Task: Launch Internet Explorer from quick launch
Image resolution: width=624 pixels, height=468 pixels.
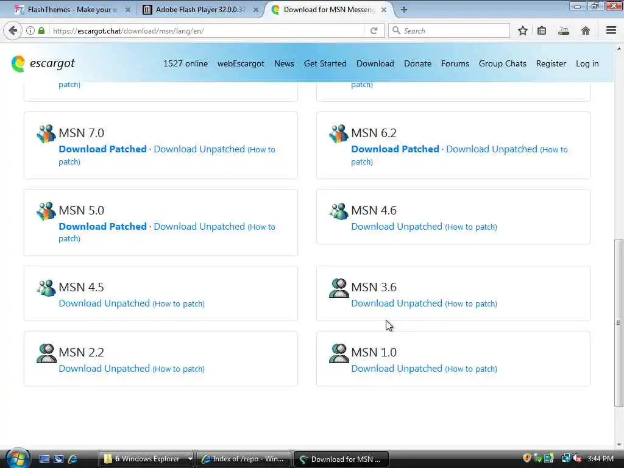Action: (73, 459)
